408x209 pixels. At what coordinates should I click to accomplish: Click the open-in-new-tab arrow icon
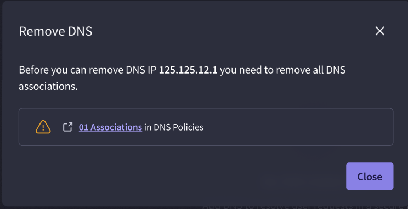[67, 127]
